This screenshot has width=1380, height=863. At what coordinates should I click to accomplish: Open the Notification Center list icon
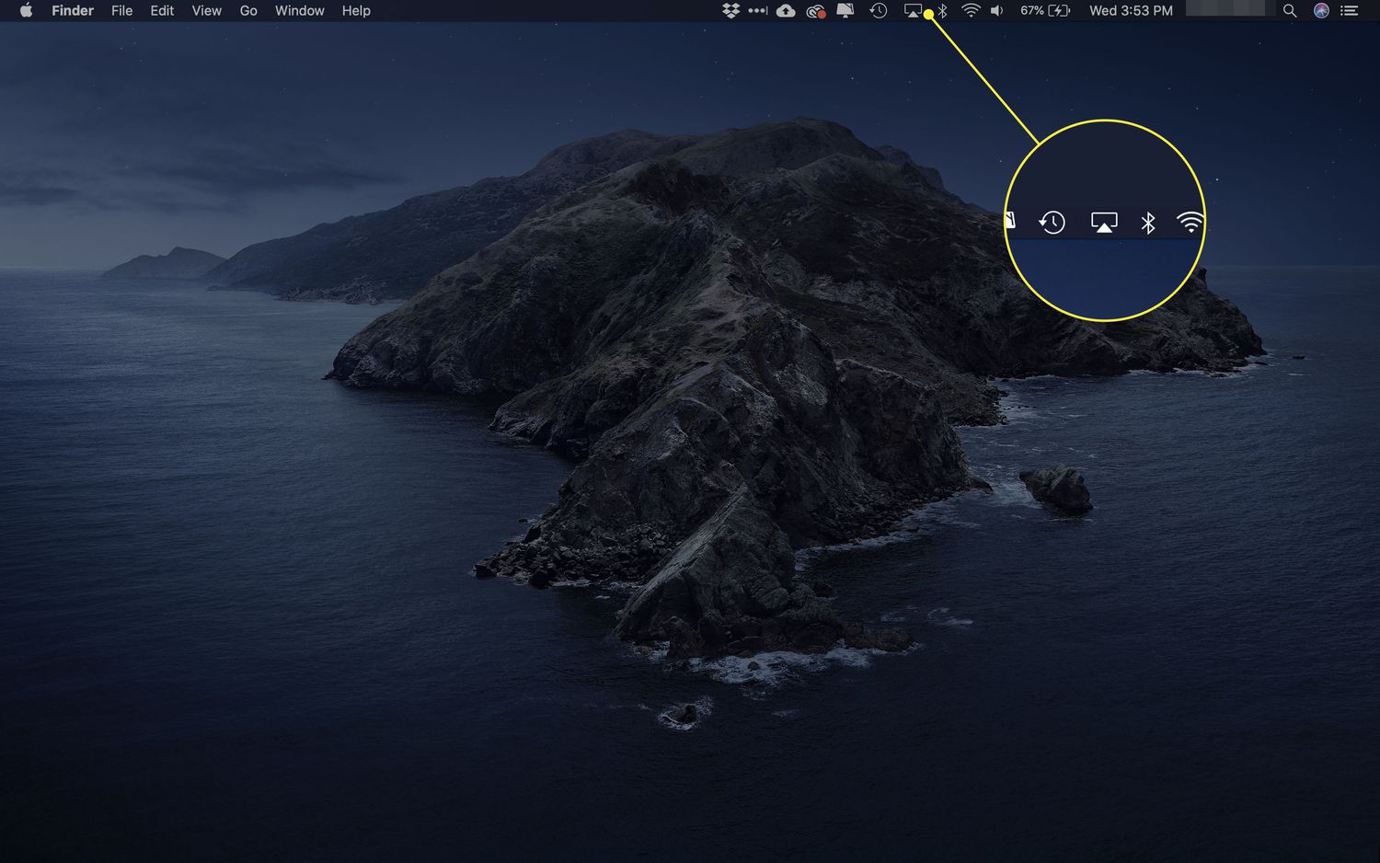1350,11
